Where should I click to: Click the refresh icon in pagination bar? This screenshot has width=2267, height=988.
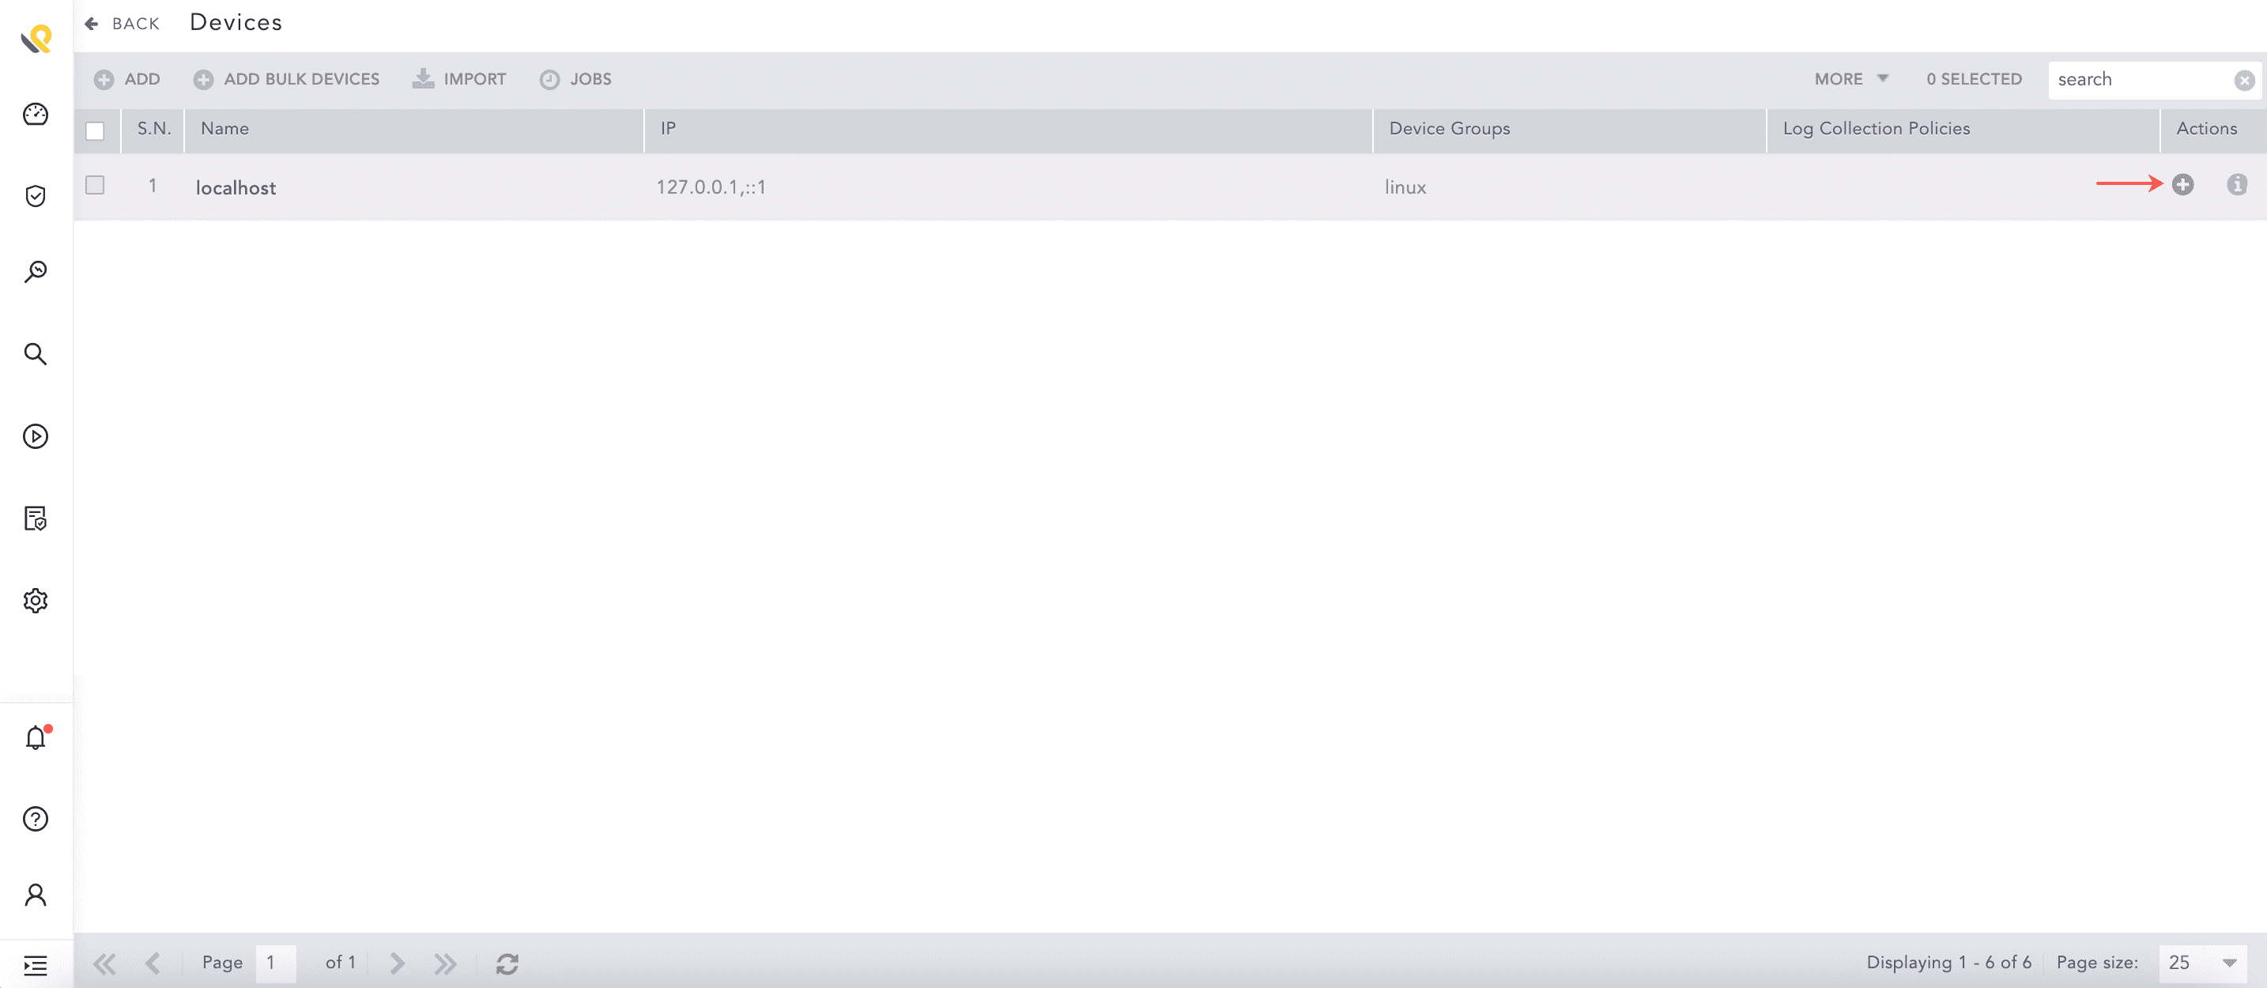click(507, 963)
